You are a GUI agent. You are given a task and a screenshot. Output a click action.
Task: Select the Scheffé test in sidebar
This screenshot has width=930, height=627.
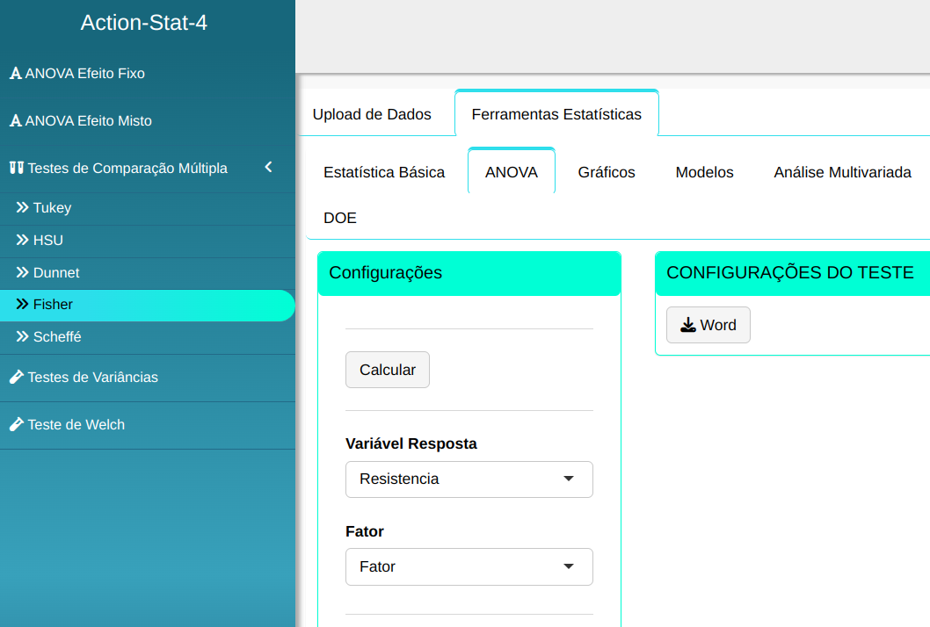(57, 337)
